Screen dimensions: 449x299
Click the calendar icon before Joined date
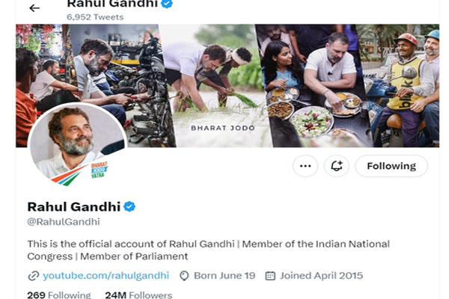(270, 276)
